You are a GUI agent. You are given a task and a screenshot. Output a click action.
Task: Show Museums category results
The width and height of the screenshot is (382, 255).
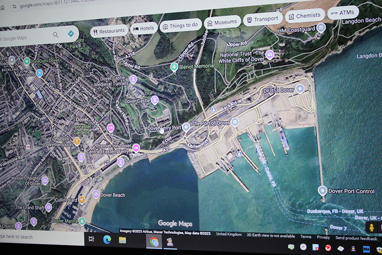click(x=222, y=22)
